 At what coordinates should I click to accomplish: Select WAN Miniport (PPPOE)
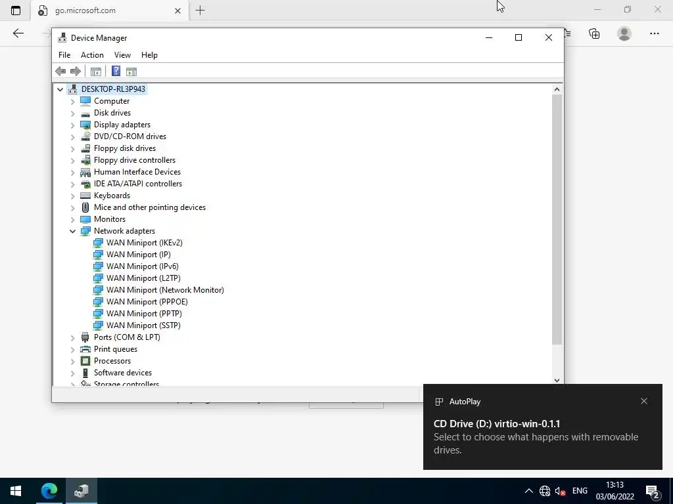click(147, 302)
